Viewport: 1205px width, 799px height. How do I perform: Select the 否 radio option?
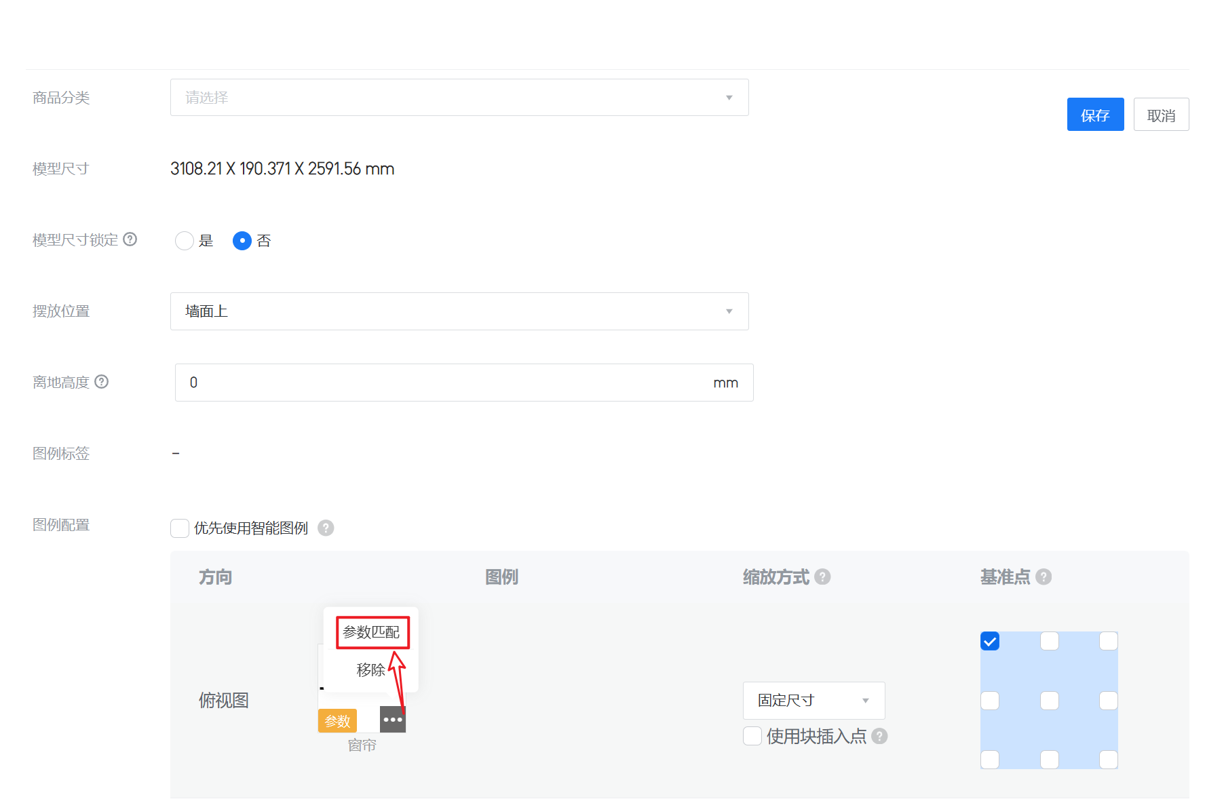(x=242, y=241)
